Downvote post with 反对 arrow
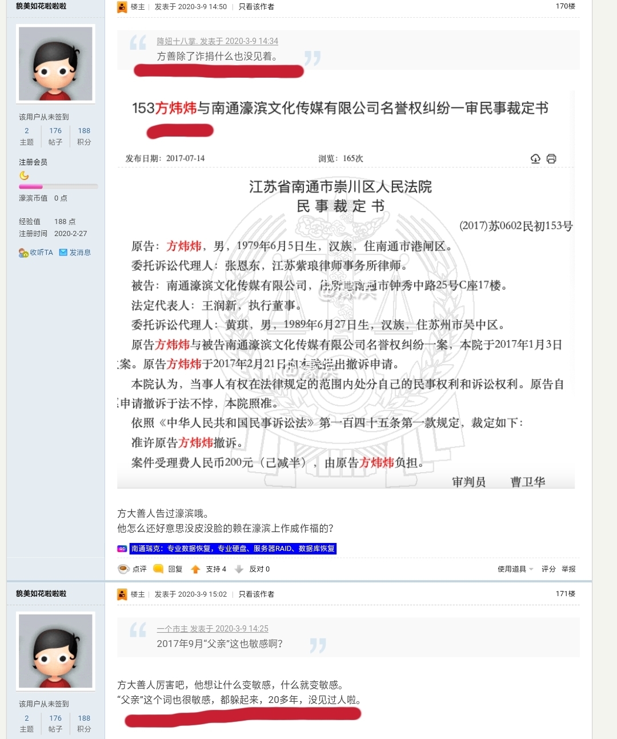This screenshot has width=617, height=739. [239, 569]
